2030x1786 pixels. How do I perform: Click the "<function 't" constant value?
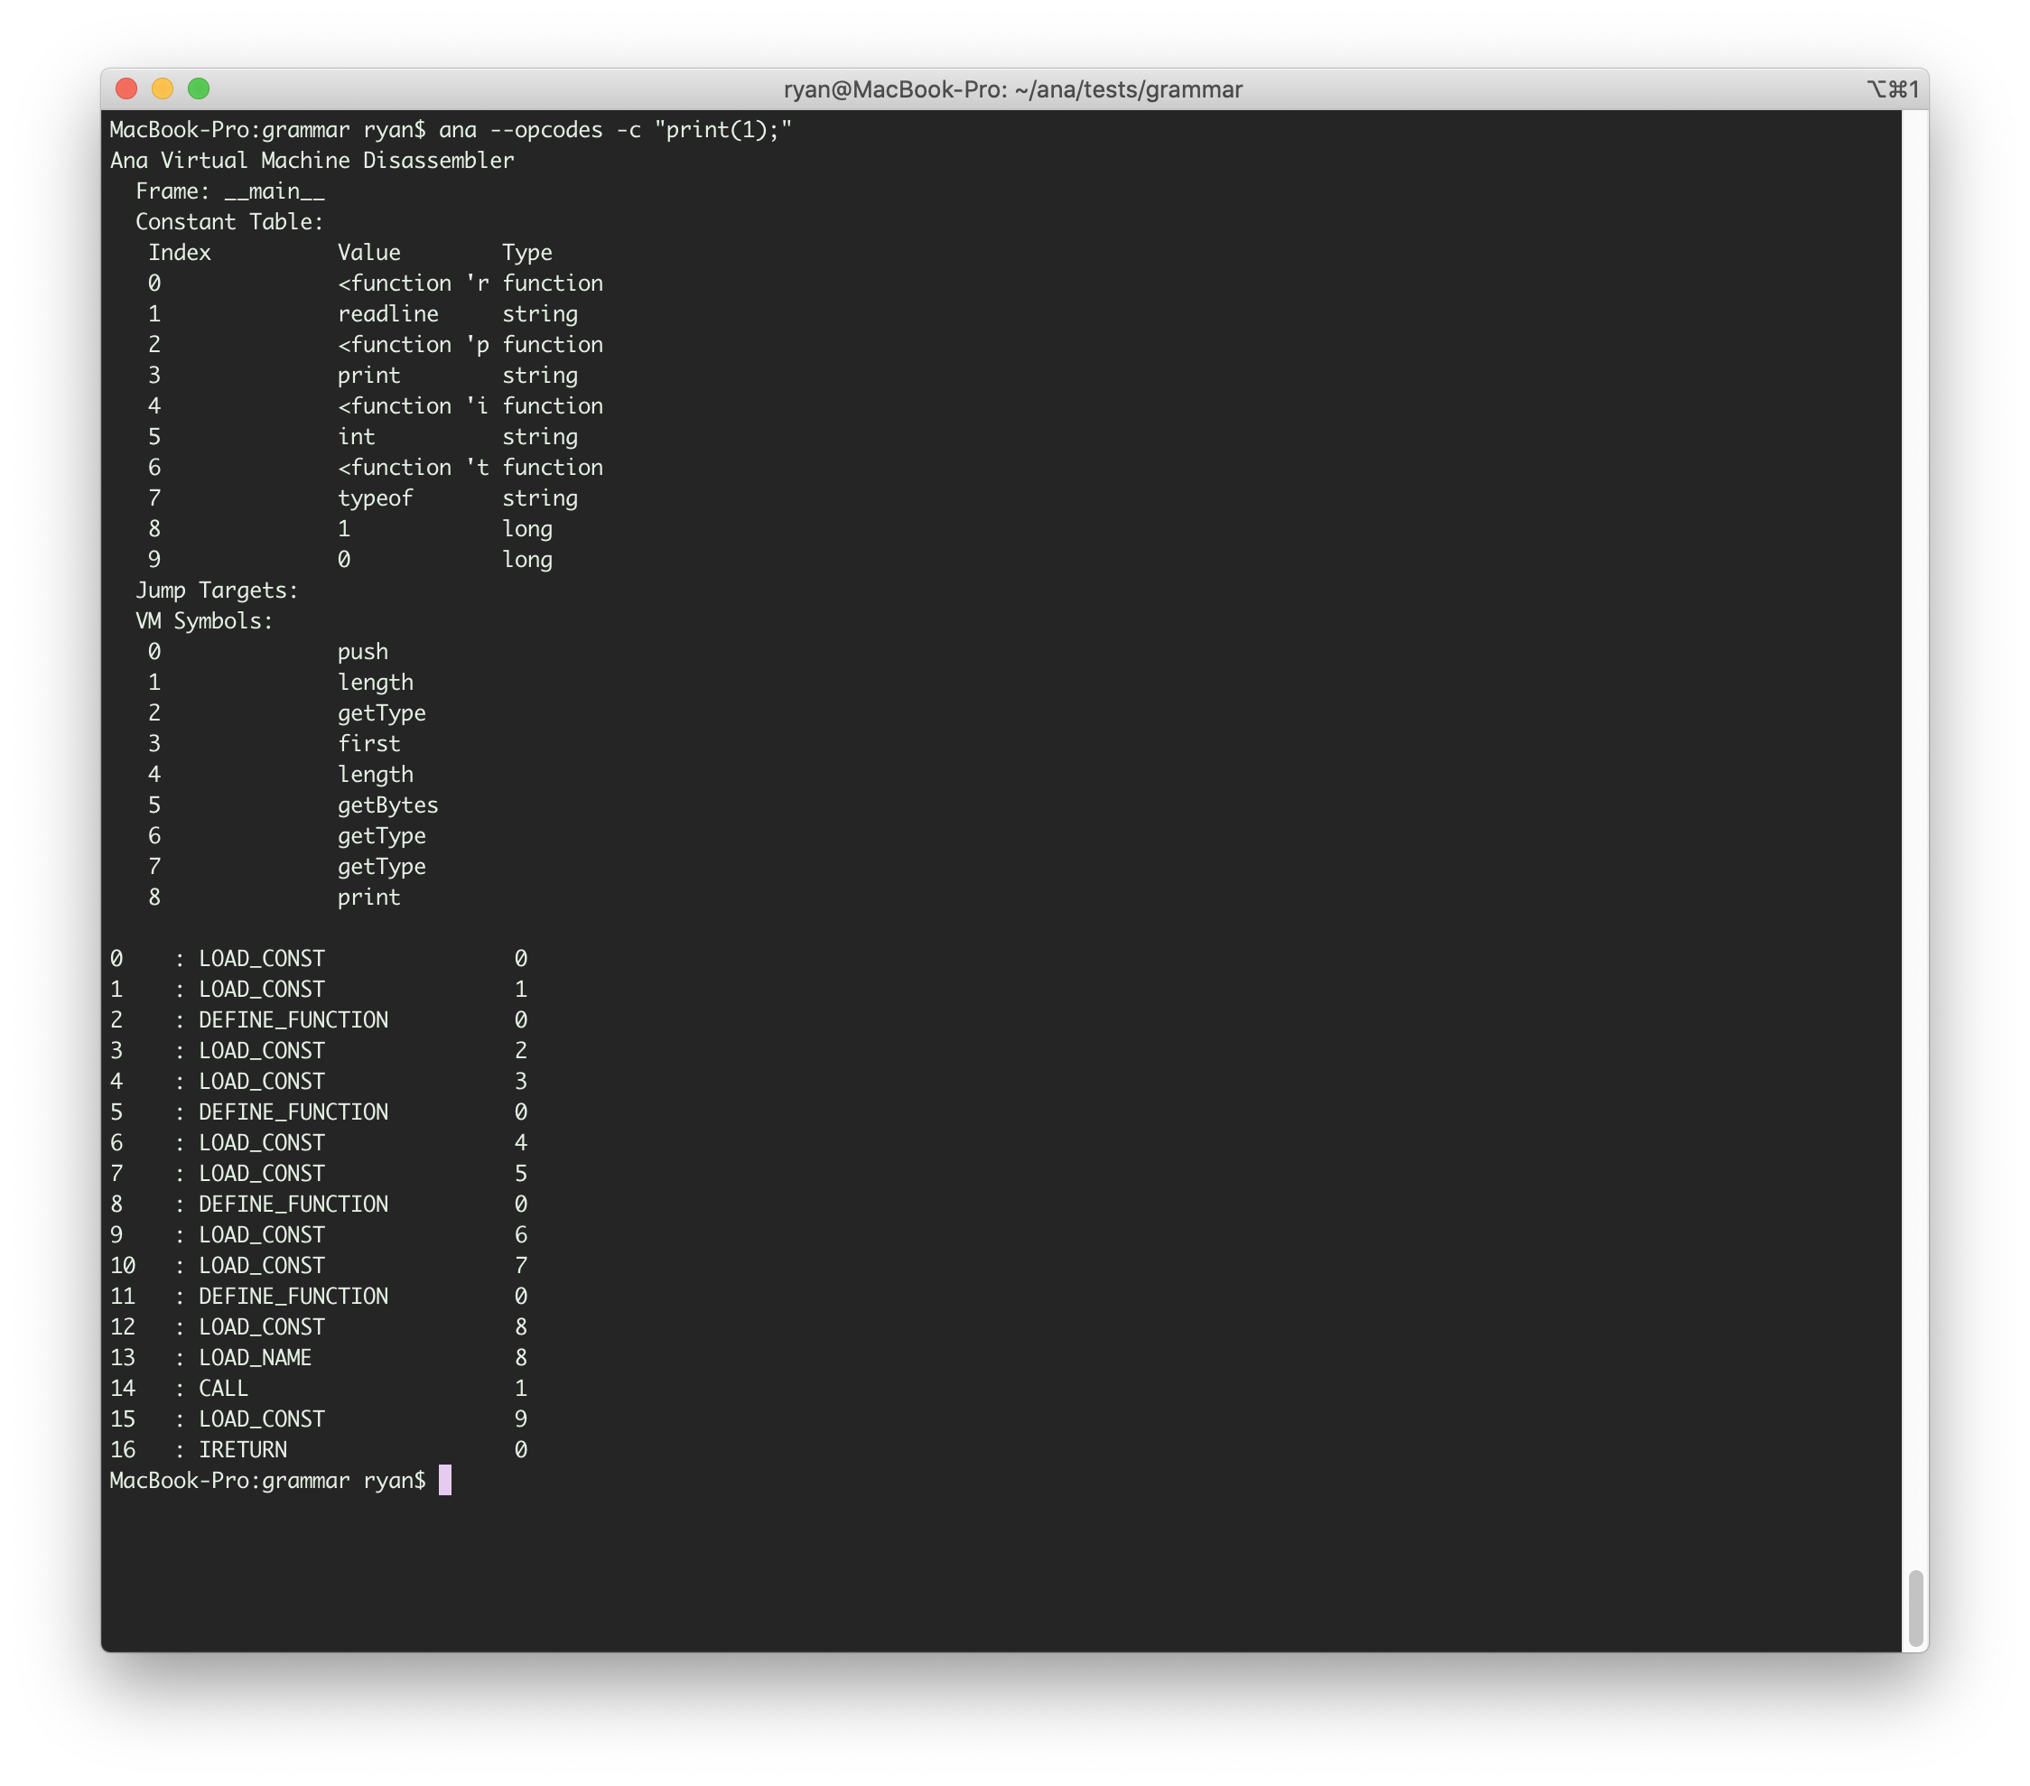coord(414,469)
